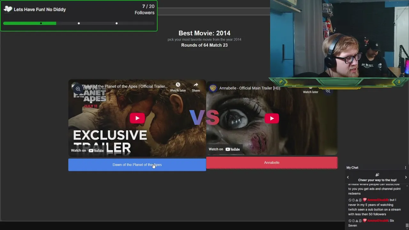Select the chat text 'redeems'
Viewport: 409px width, 230px height.
coord(354,194)
